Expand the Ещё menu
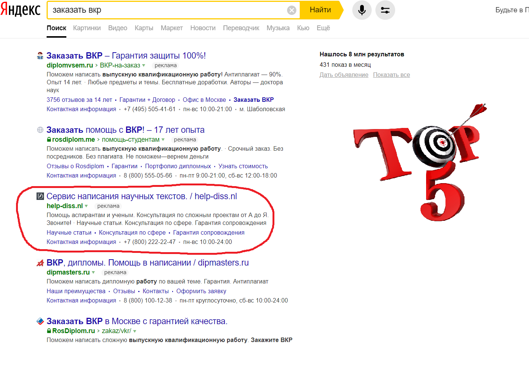This screenshot has height=373, width=529. click(323, 28)
